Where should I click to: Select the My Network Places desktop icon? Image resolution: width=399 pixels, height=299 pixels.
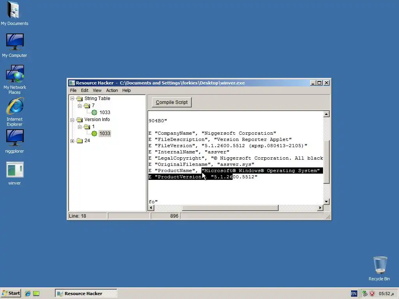(14, 79)
